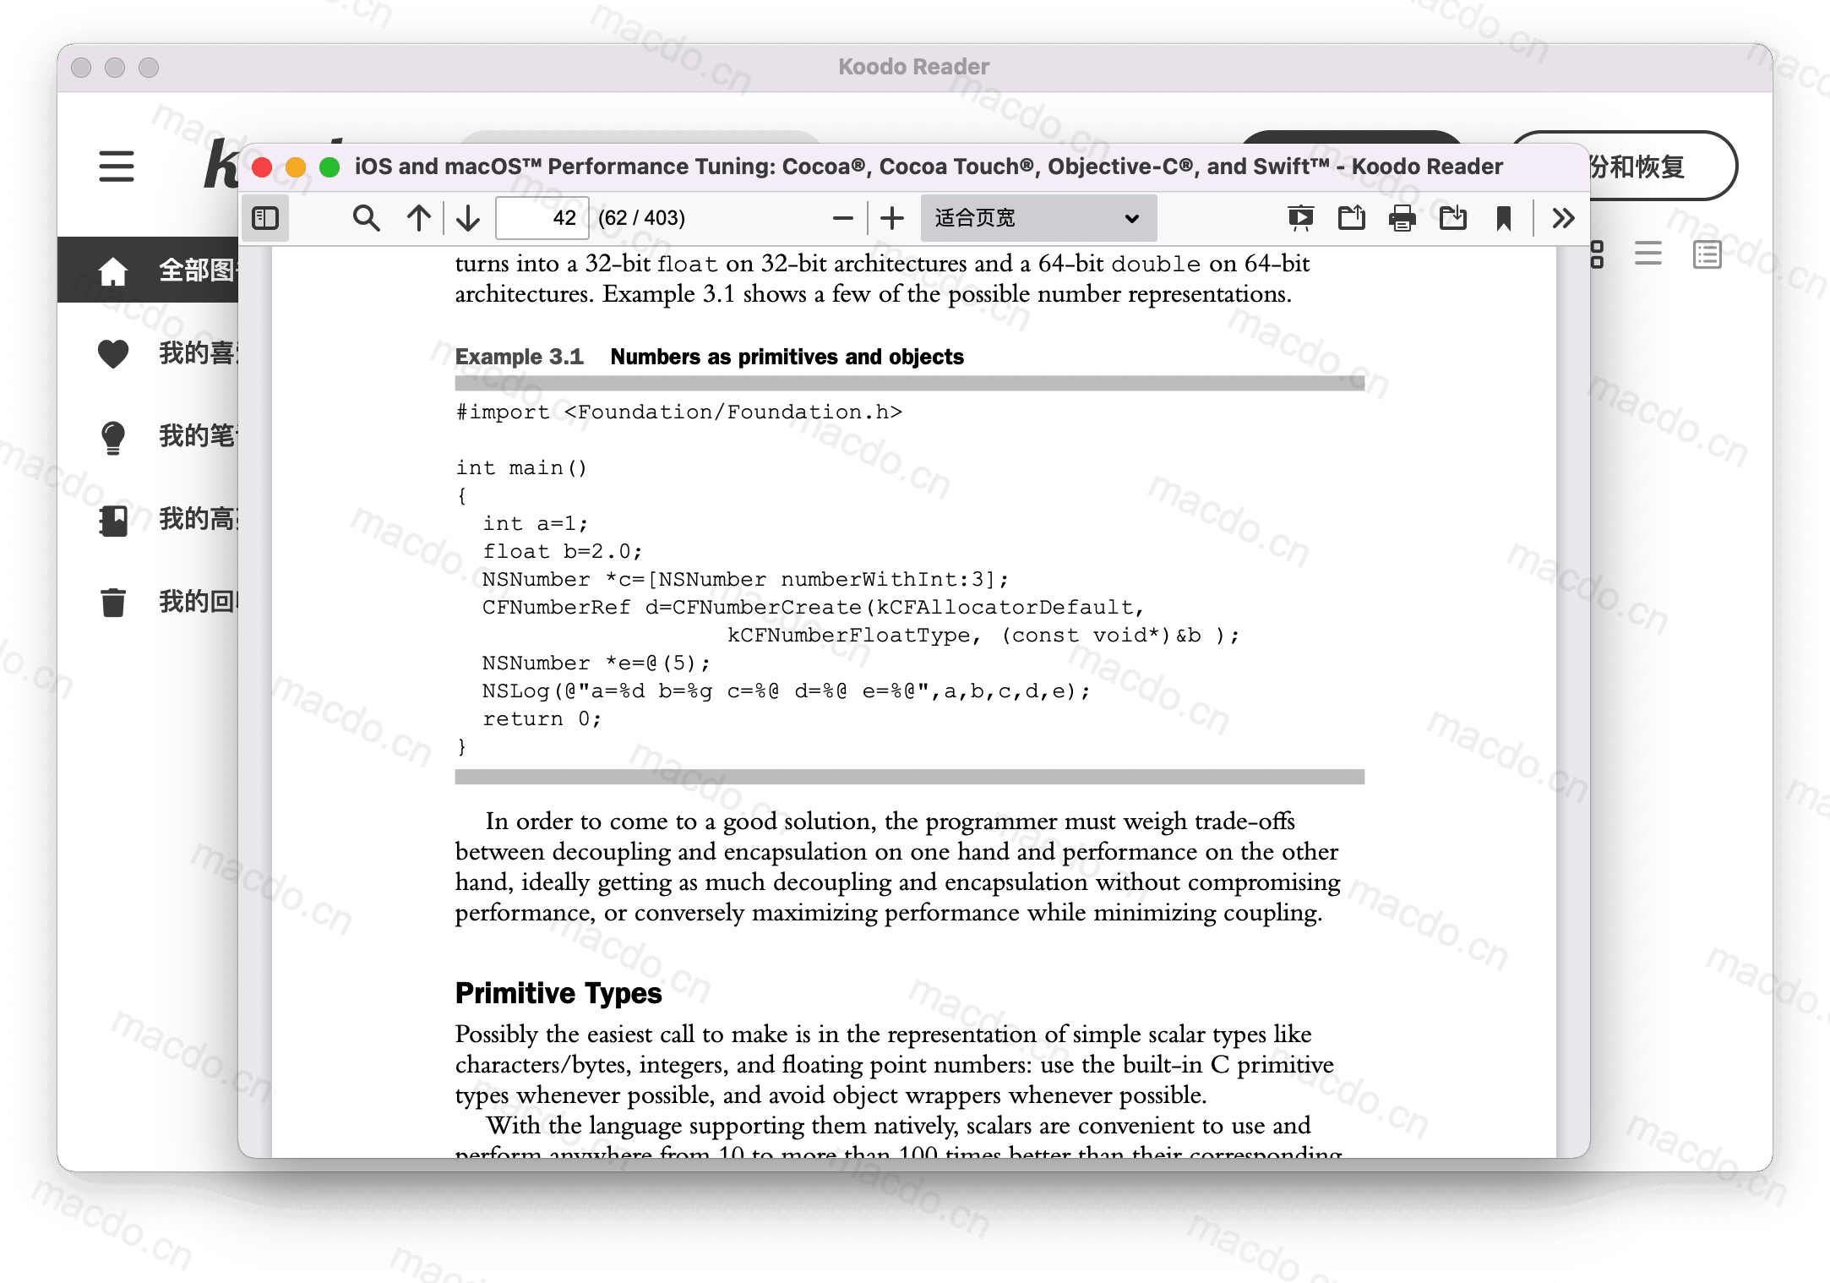
Task: Click the 'NSNumber *c=[NSNumber numberWithInt:3];' line
Action: click(x=745, y=579)
